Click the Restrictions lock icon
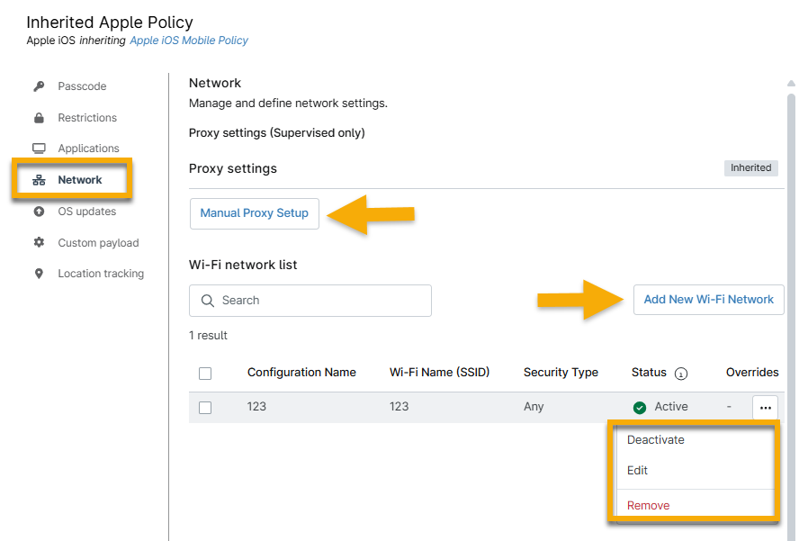The width and height of the screenshot is (808, 541). click(39, 118)
